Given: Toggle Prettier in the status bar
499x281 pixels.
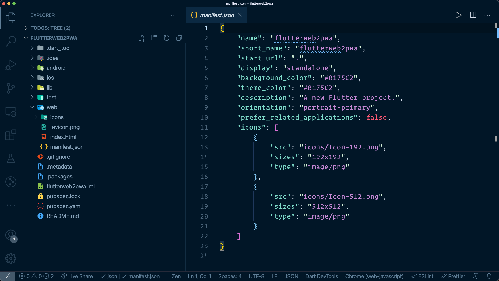Looking at the screenshot, I should [453, 276].
